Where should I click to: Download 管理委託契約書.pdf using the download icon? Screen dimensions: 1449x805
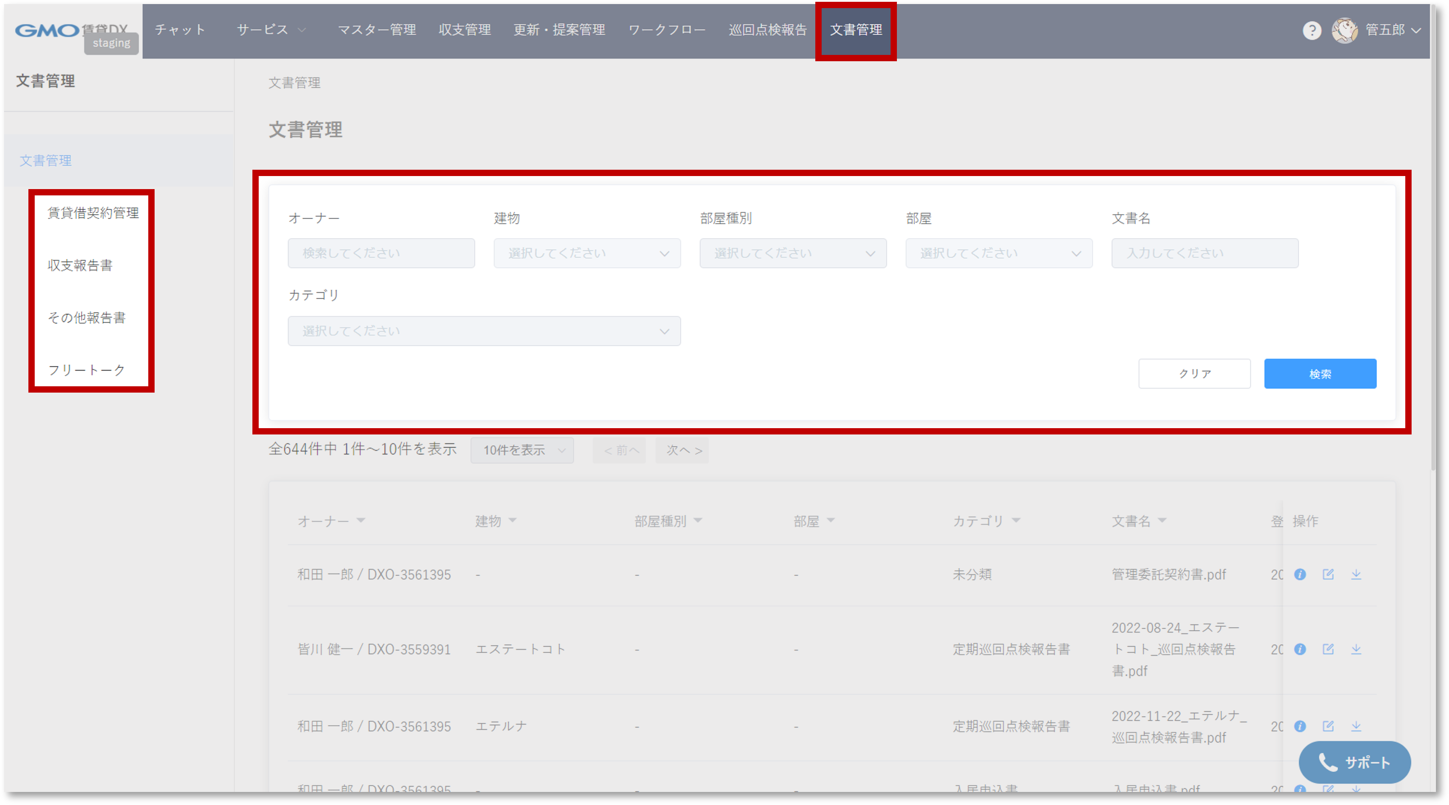1356,574
